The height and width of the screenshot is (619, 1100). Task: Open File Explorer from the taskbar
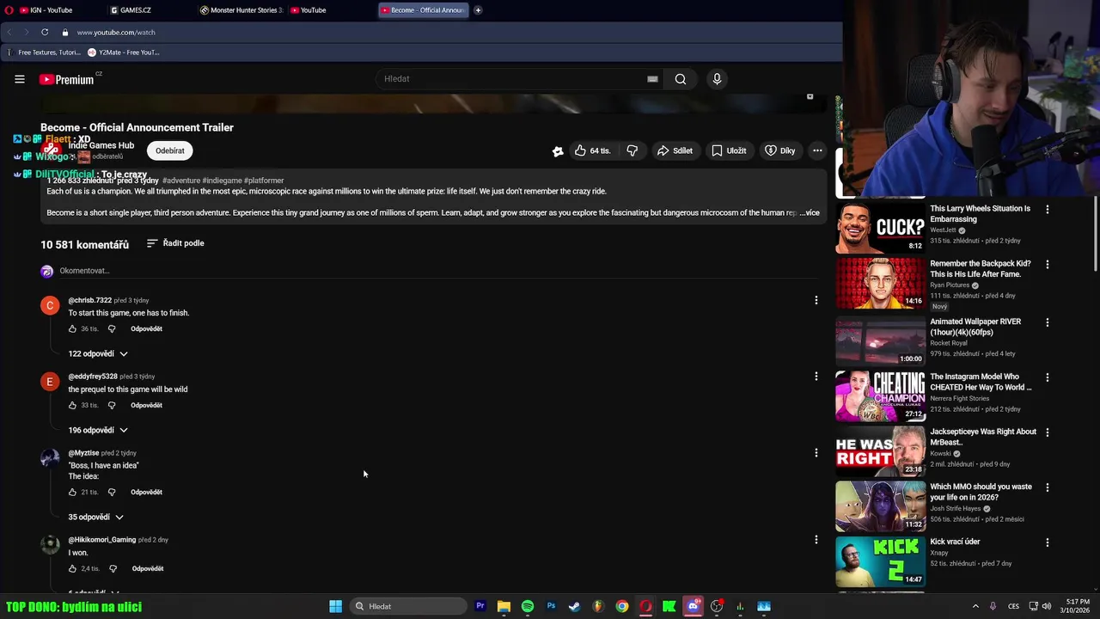504,606
